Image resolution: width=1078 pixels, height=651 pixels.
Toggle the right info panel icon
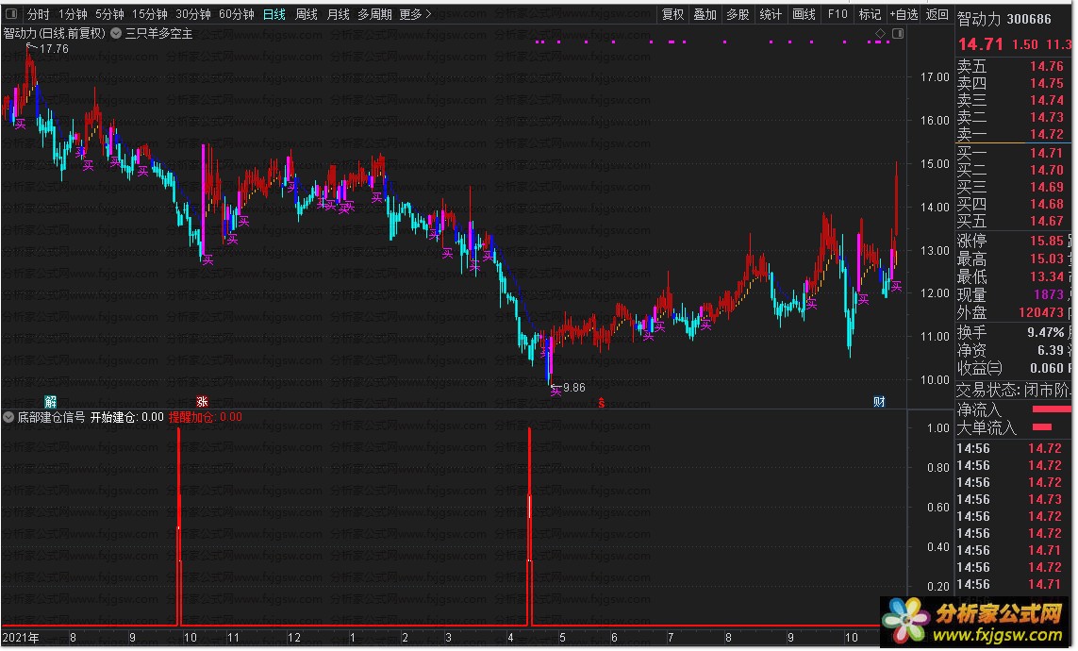click(898, 34)
